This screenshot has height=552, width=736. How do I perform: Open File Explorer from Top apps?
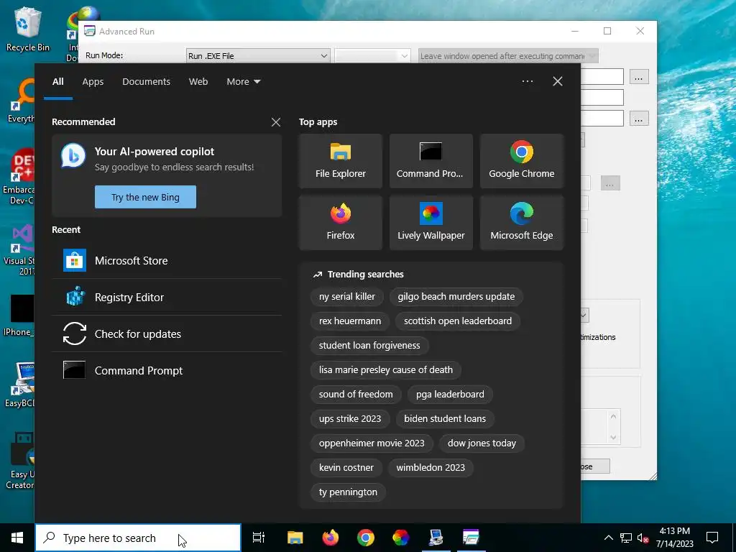tap(340, 161)
